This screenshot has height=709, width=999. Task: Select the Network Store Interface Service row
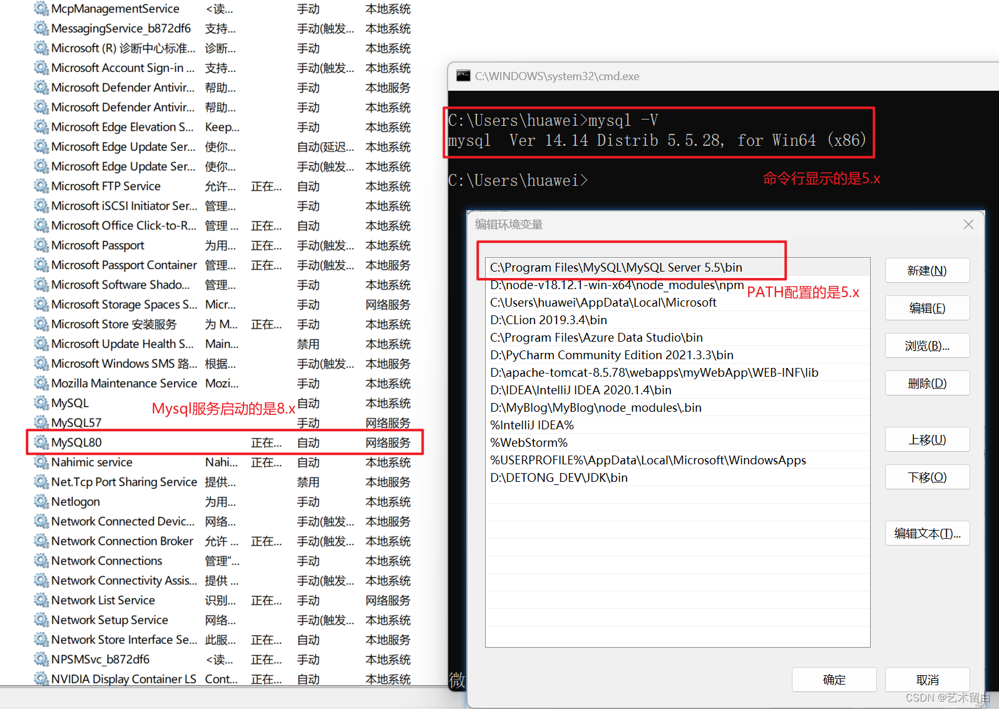222,640
